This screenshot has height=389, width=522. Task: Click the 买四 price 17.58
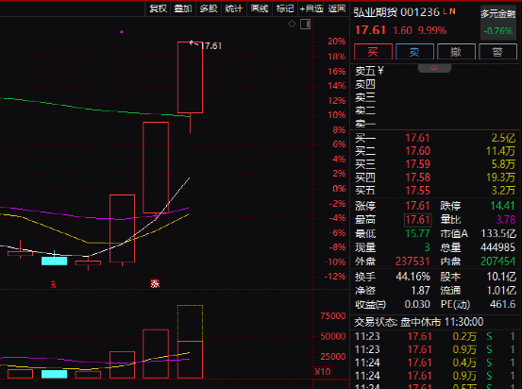coord(417,178)
